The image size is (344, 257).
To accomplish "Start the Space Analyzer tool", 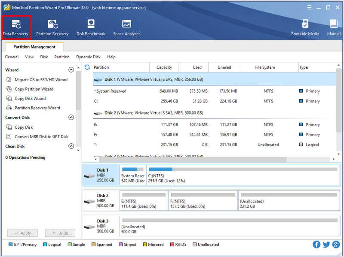I will [126, 27].
